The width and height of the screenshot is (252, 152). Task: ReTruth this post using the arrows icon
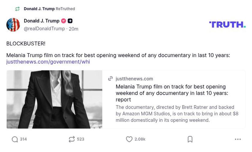[71, 139]
